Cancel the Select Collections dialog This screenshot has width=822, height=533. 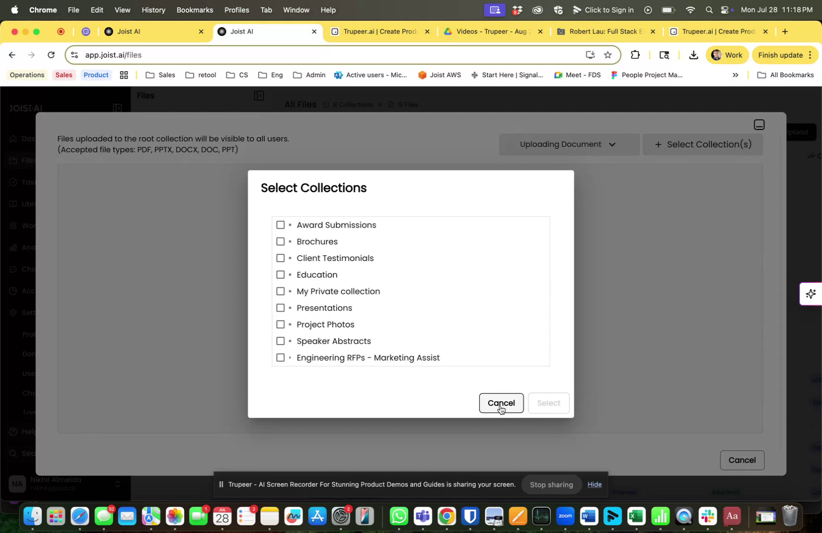501,403
